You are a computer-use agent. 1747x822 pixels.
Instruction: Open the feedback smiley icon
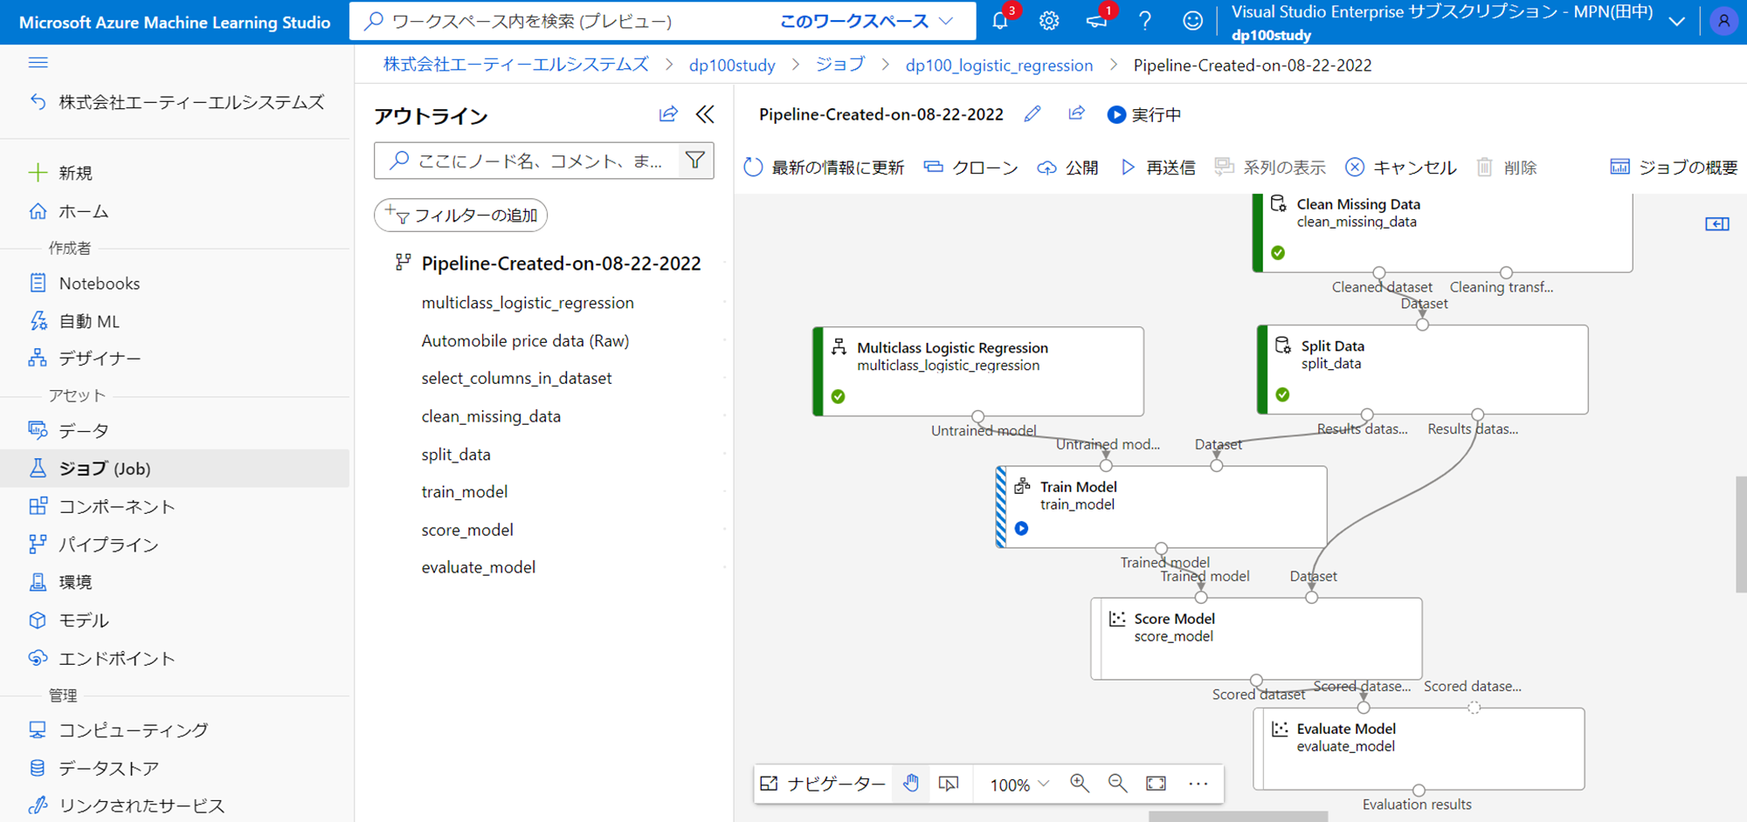click(1192, 21)
